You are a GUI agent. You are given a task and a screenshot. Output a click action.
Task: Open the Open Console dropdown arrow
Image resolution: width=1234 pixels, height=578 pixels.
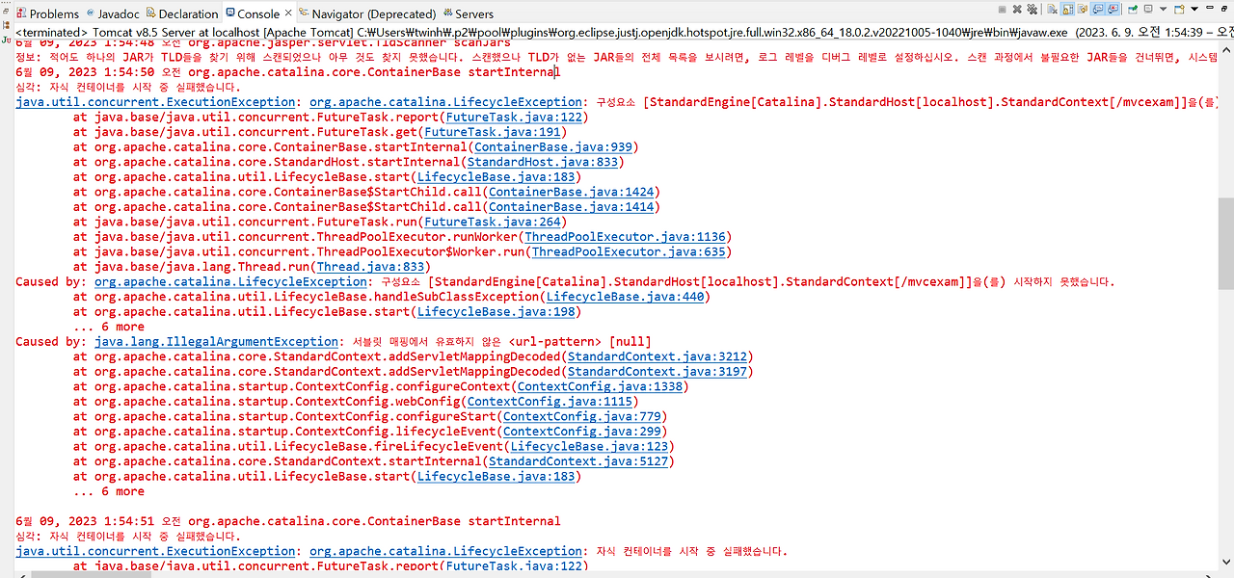[x=1194, y=8]
